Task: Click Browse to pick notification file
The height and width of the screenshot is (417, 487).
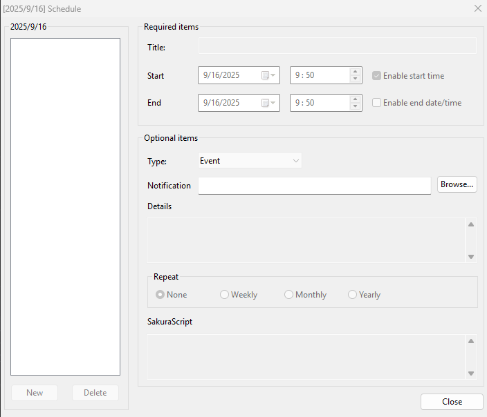Action: pyautogui.click(x=457, y=184)
